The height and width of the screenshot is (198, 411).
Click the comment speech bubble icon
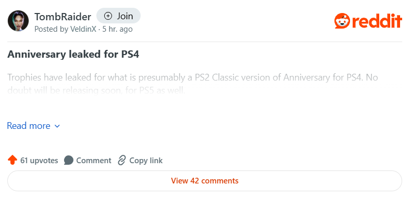69,161
